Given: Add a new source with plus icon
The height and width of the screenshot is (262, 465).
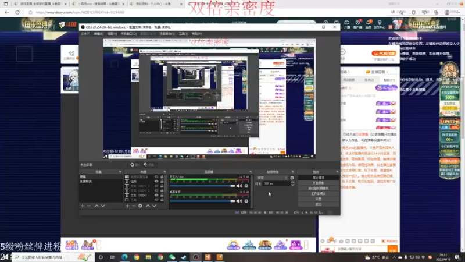Looking at the screenshot, I should 127,206.
